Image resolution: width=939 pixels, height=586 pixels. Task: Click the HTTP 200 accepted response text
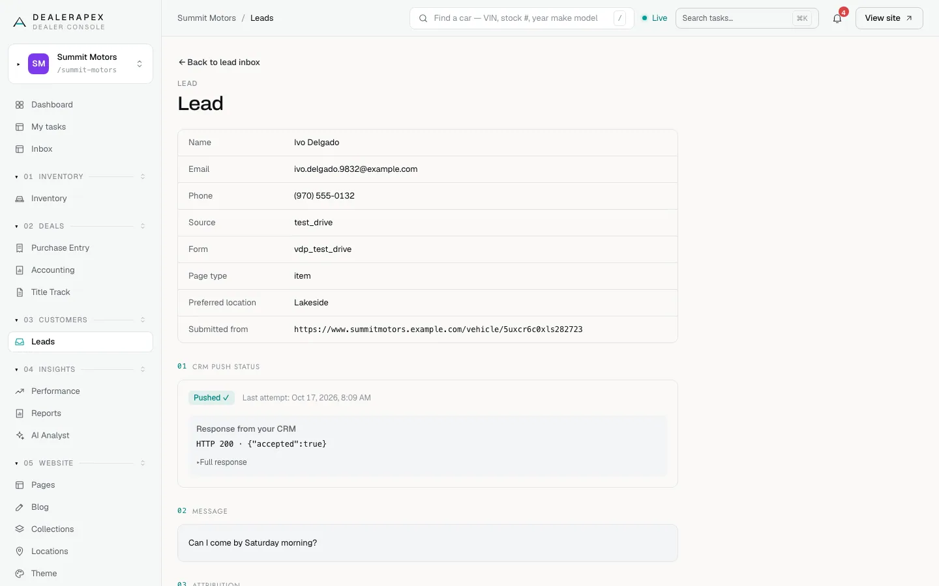[261, 444]
